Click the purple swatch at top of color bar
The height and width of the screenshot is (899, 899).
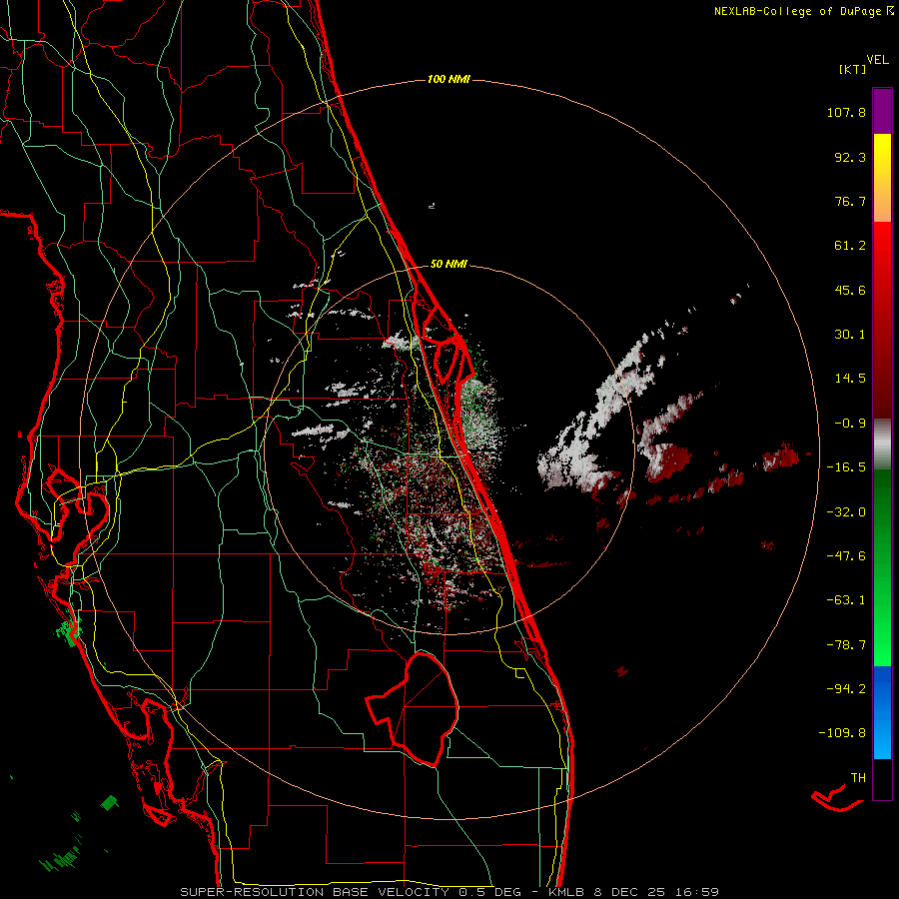(882, 111)
